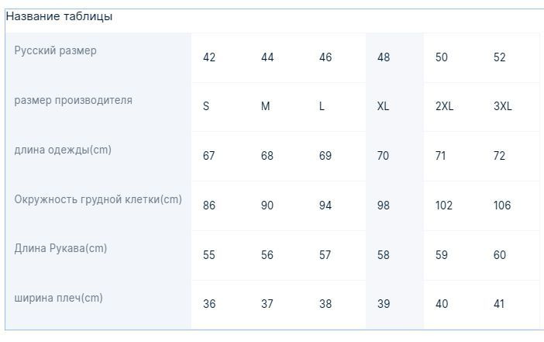Select the 'Длина Рукава(cm)' row label
The width and height of the screenshot is (544, 342).
coord(60,248)
